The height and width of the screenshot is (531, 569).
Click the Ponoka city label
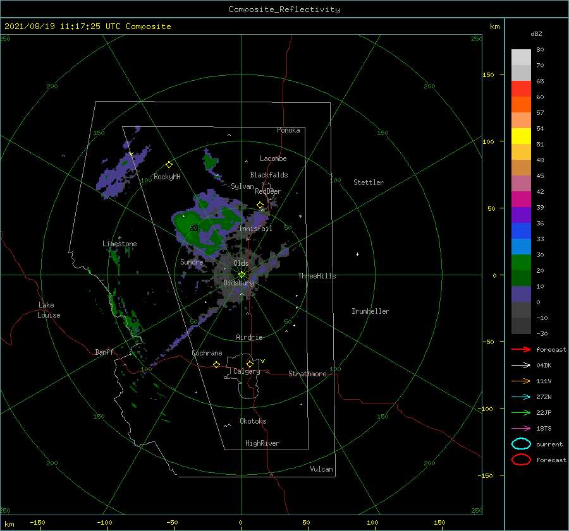[288, 130]
